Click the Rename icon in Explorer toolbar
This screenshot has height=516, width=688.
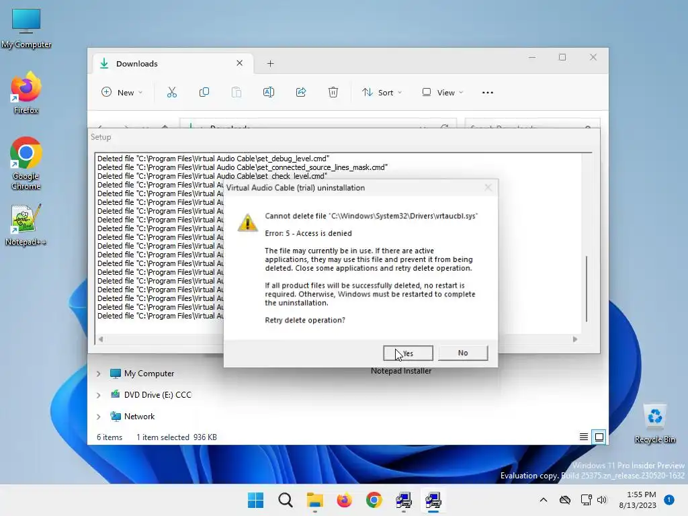coord(269,93)
